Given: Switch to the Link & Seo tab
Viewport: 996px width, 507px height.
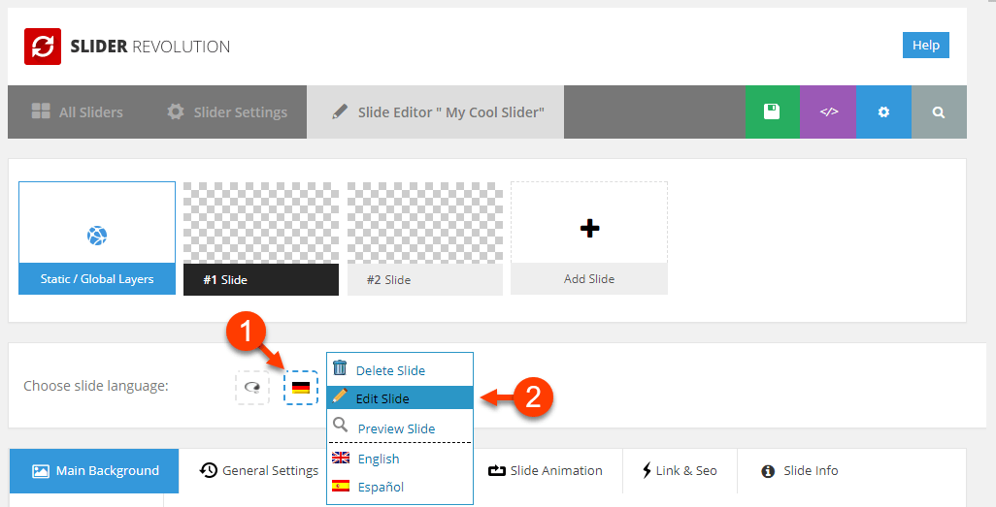Looking at the screenshot, I should 680,470.
